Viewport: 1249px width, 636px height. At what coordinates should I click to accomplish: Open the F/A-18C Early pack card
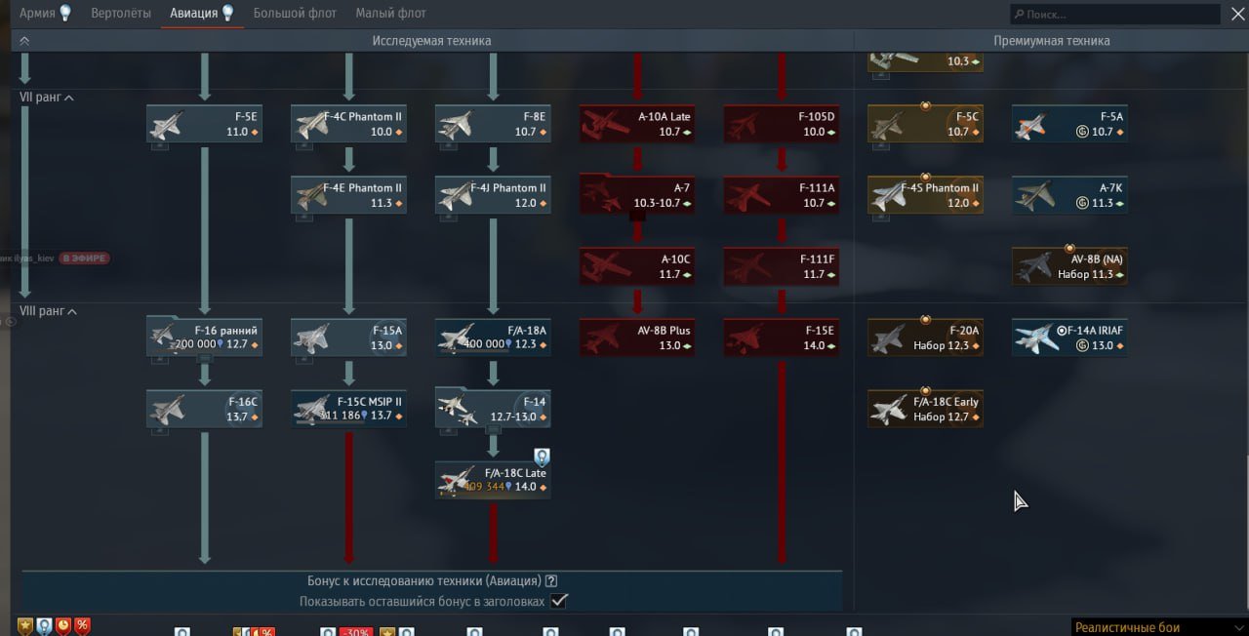tap(926, 409)
